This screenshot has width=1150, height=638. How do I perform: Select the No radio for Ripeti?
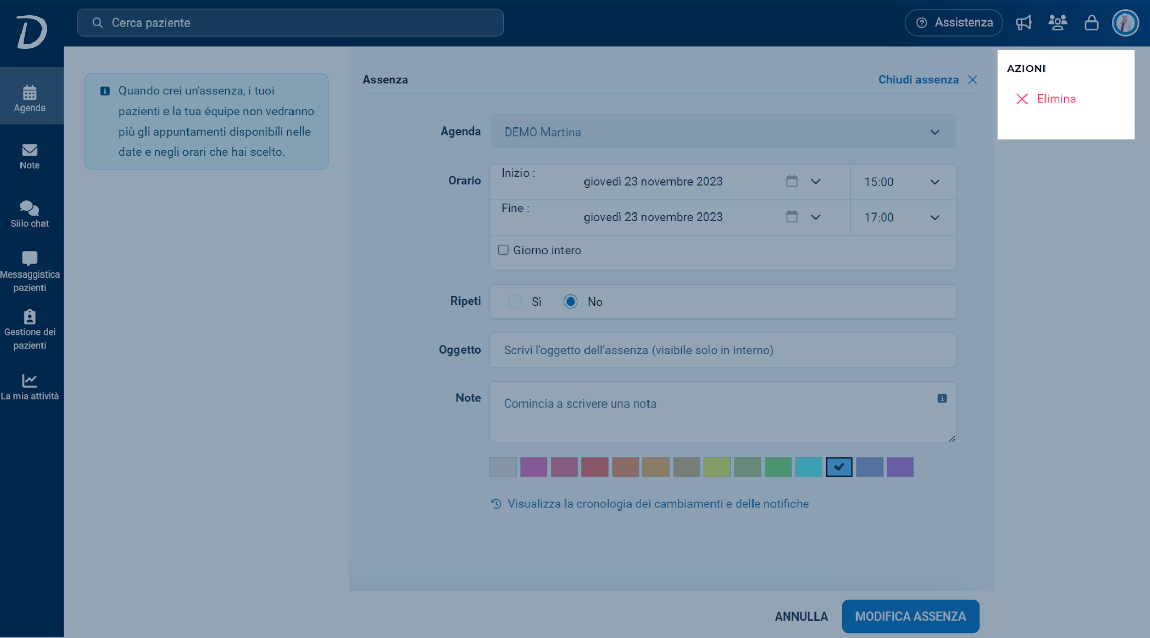(571, 302)
